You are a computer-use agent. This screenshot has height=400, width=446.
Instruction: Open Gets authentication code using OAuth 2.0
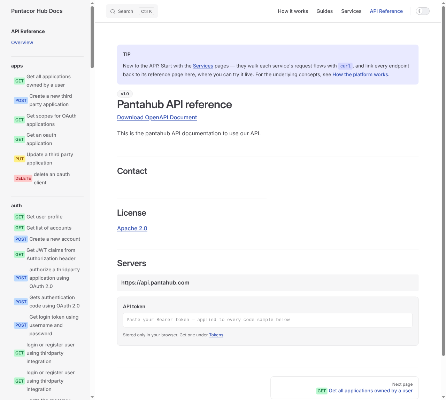click(x=47, y=302)
